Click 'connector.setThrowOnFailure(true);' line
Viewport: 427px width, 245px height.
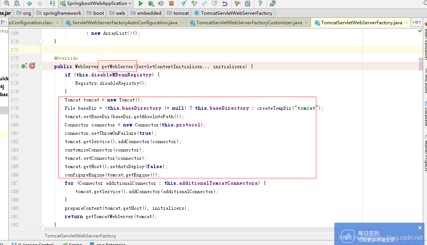click(x=111, y=133)
